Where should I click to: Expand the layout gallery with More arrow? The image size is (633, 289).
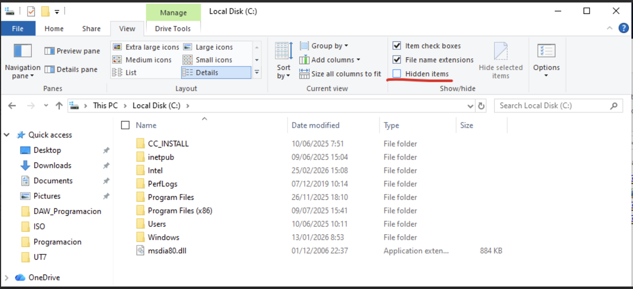[257, 73]
